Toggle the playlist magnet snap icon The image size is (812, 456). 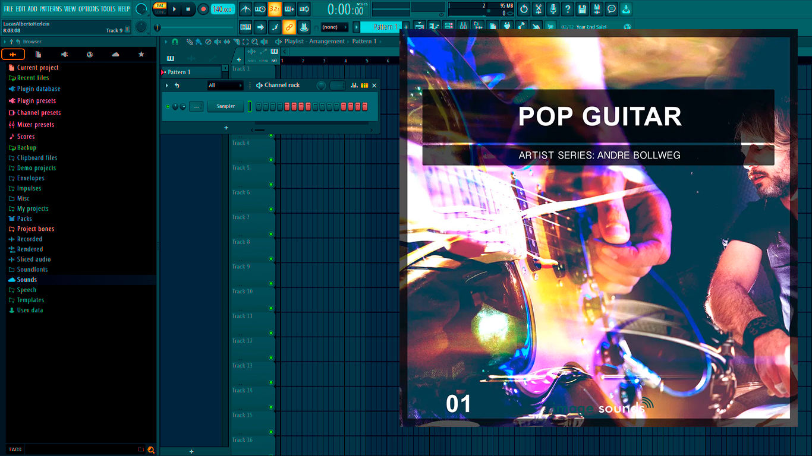(175, 42)
